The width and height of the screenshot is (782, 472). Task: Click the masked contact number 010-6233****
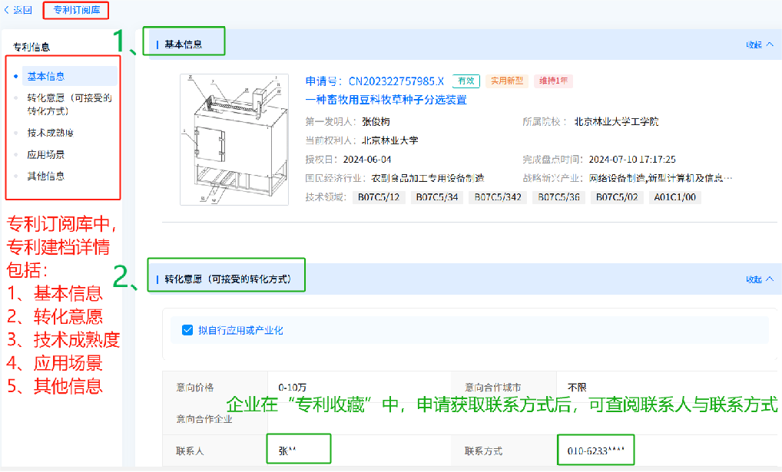point(596,451)
